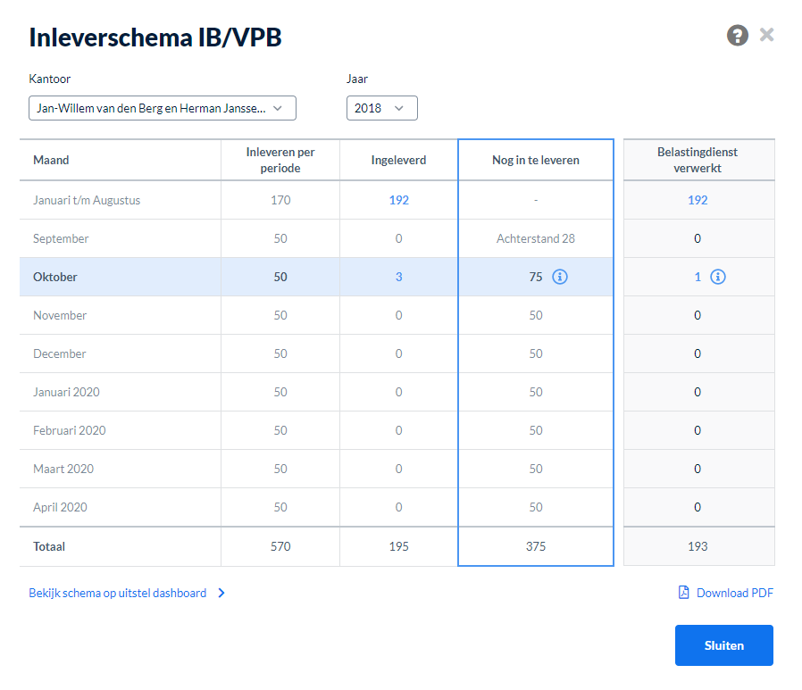Viewport: 802px width, 690px height.
Task: Open the help question mark icon
Action: (x=737, y=36)
